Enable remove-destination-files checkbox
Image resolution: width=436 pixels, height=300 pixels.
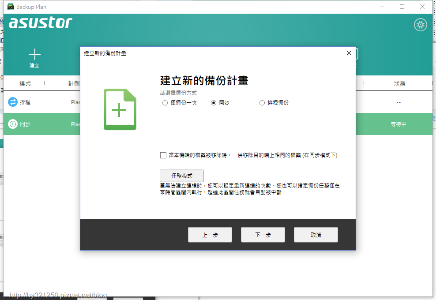pyautogui.click(x=163, y=155)
